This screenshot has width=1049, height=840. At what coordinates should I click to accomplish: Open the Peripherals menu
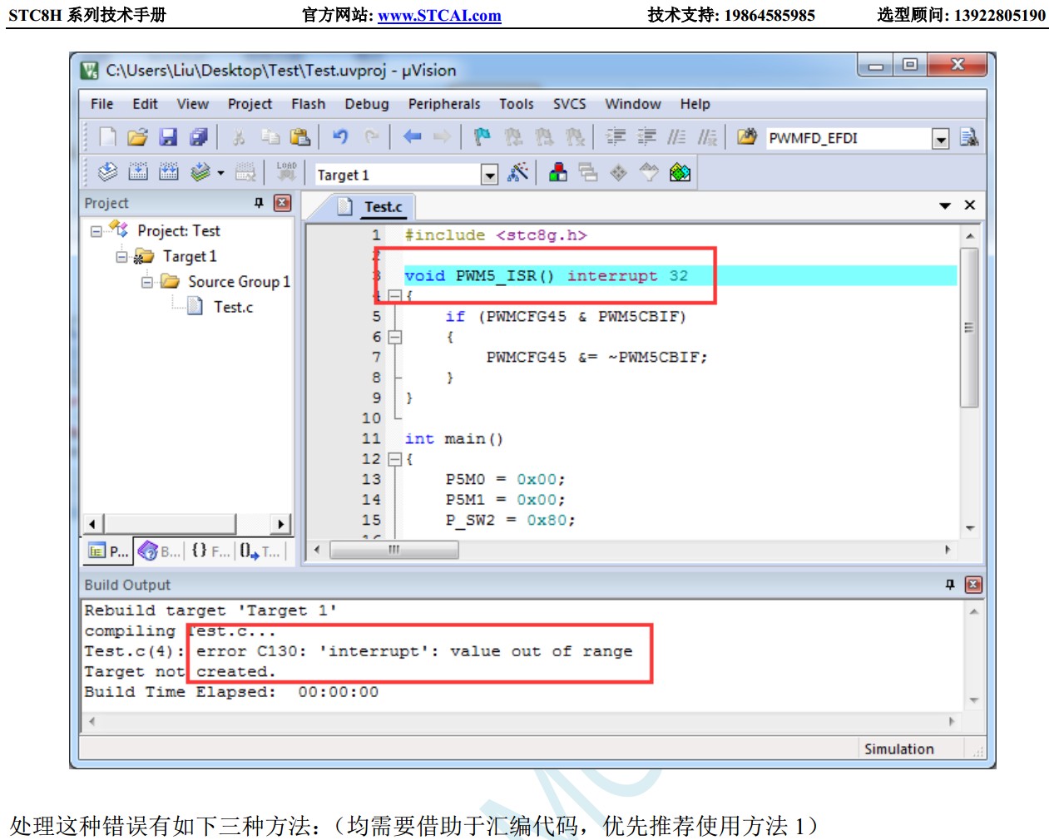(x=444, y=104)
